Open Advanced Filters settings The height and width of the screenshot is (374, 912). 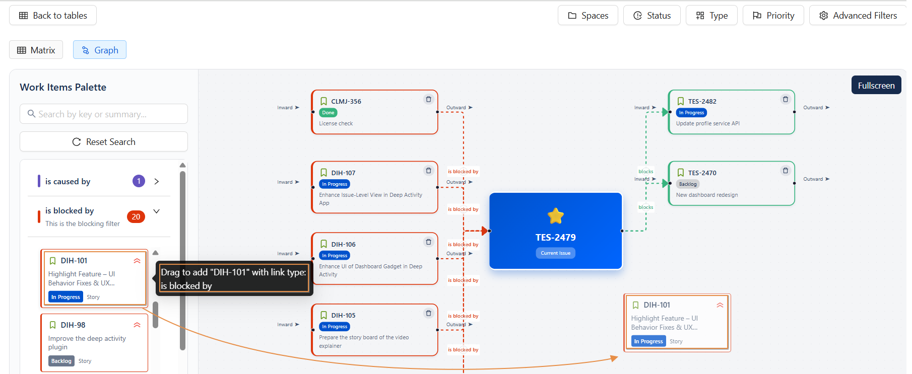pyautogui.click(x=858, y=16)
